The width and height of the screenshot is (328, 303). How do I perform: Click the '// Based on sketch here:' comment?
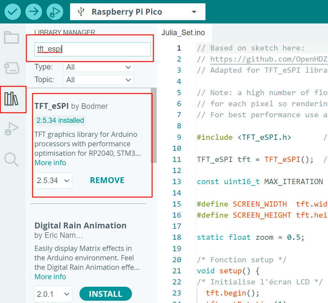pos(250,48)
